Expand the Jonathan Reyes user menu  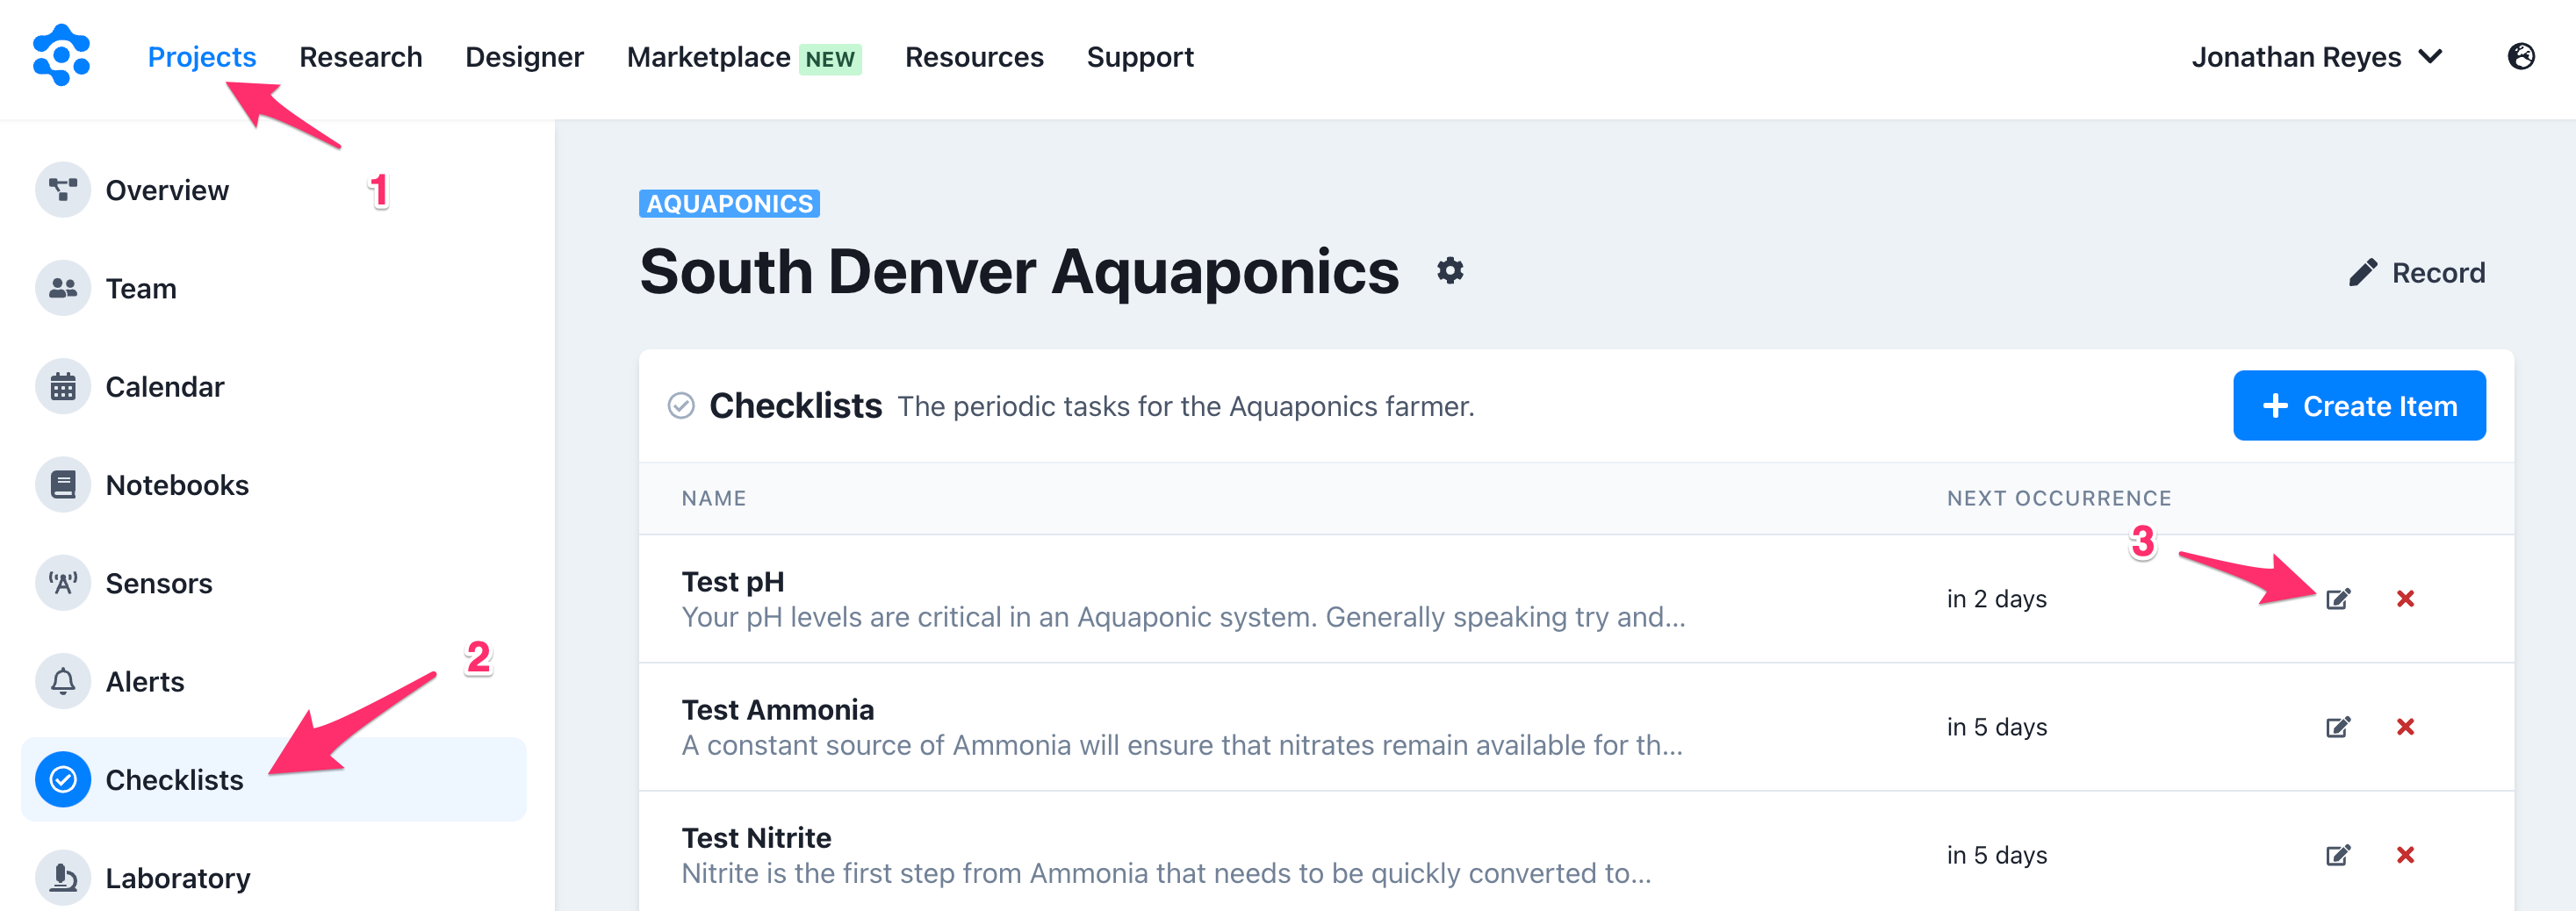2316,57
